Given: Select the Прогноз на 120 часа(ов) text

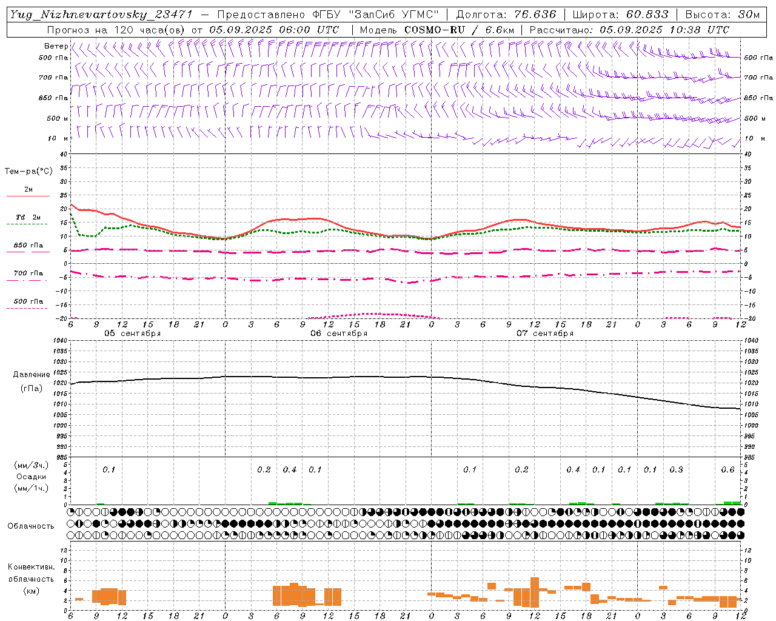Looking at the screenshot, I should tap(117, 30).
